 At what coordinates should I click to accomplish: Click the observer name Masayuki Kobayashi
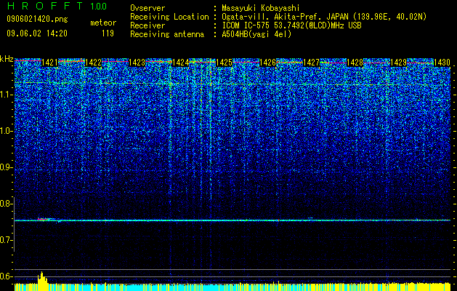261,8
